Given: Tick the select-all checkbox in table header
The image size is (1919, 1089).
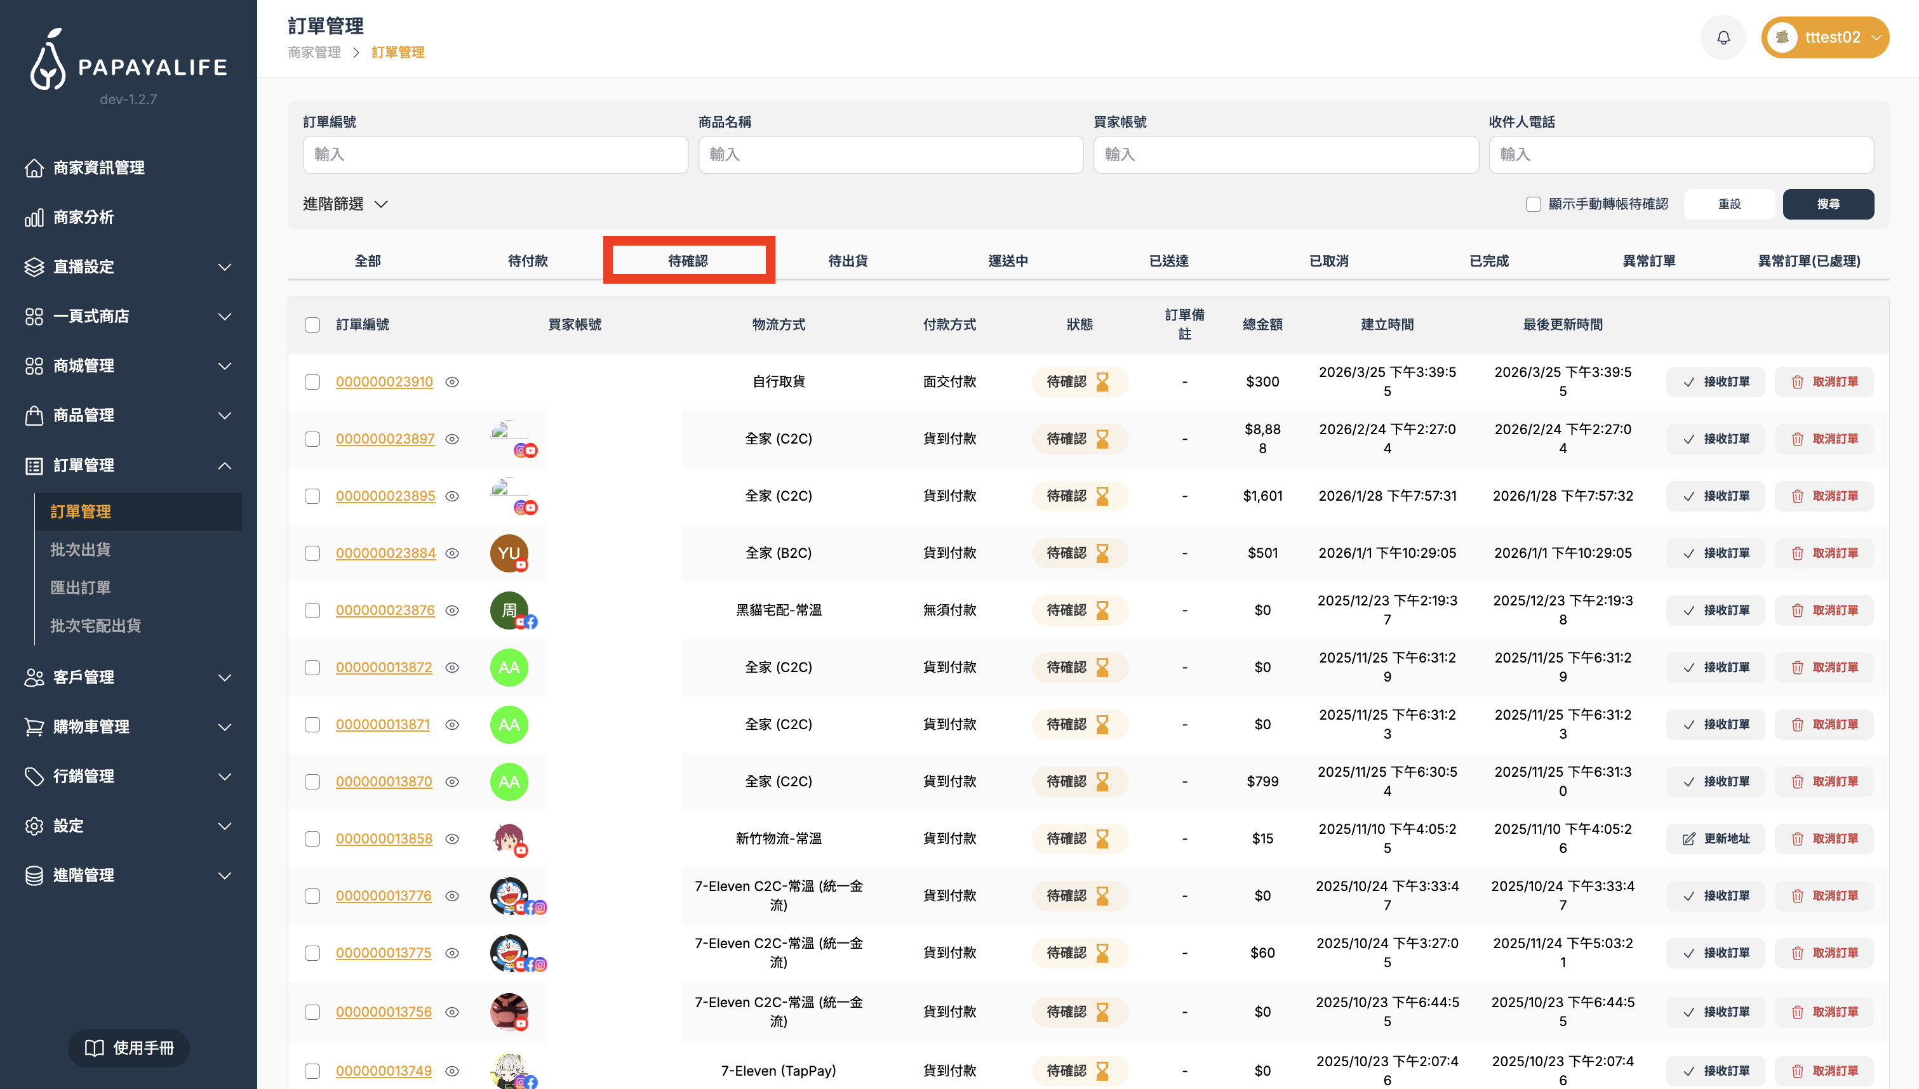Looking at the screenshot, I should [x=312, y=325].
